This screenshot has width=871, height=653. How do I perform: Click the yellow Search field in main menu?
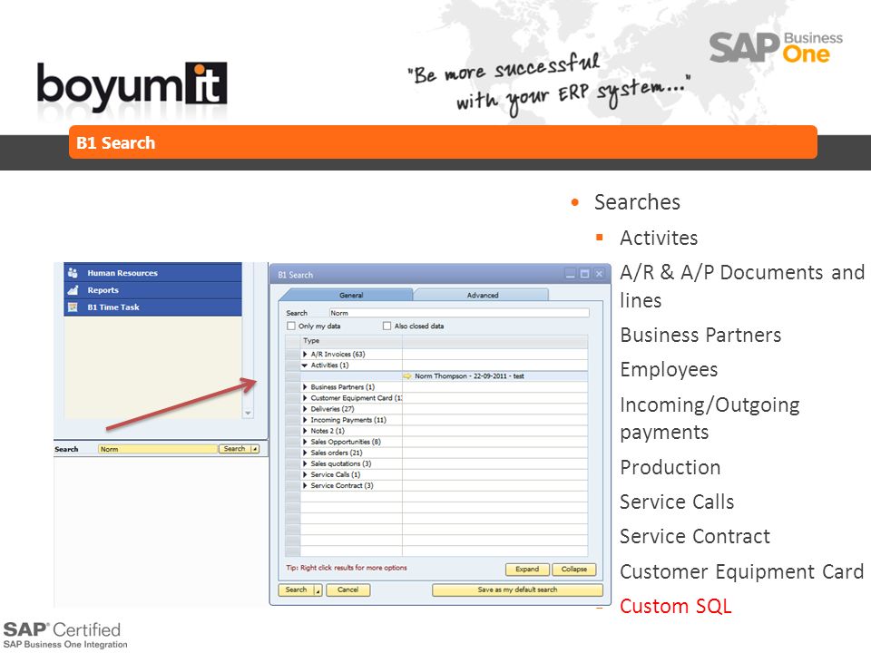158,449
